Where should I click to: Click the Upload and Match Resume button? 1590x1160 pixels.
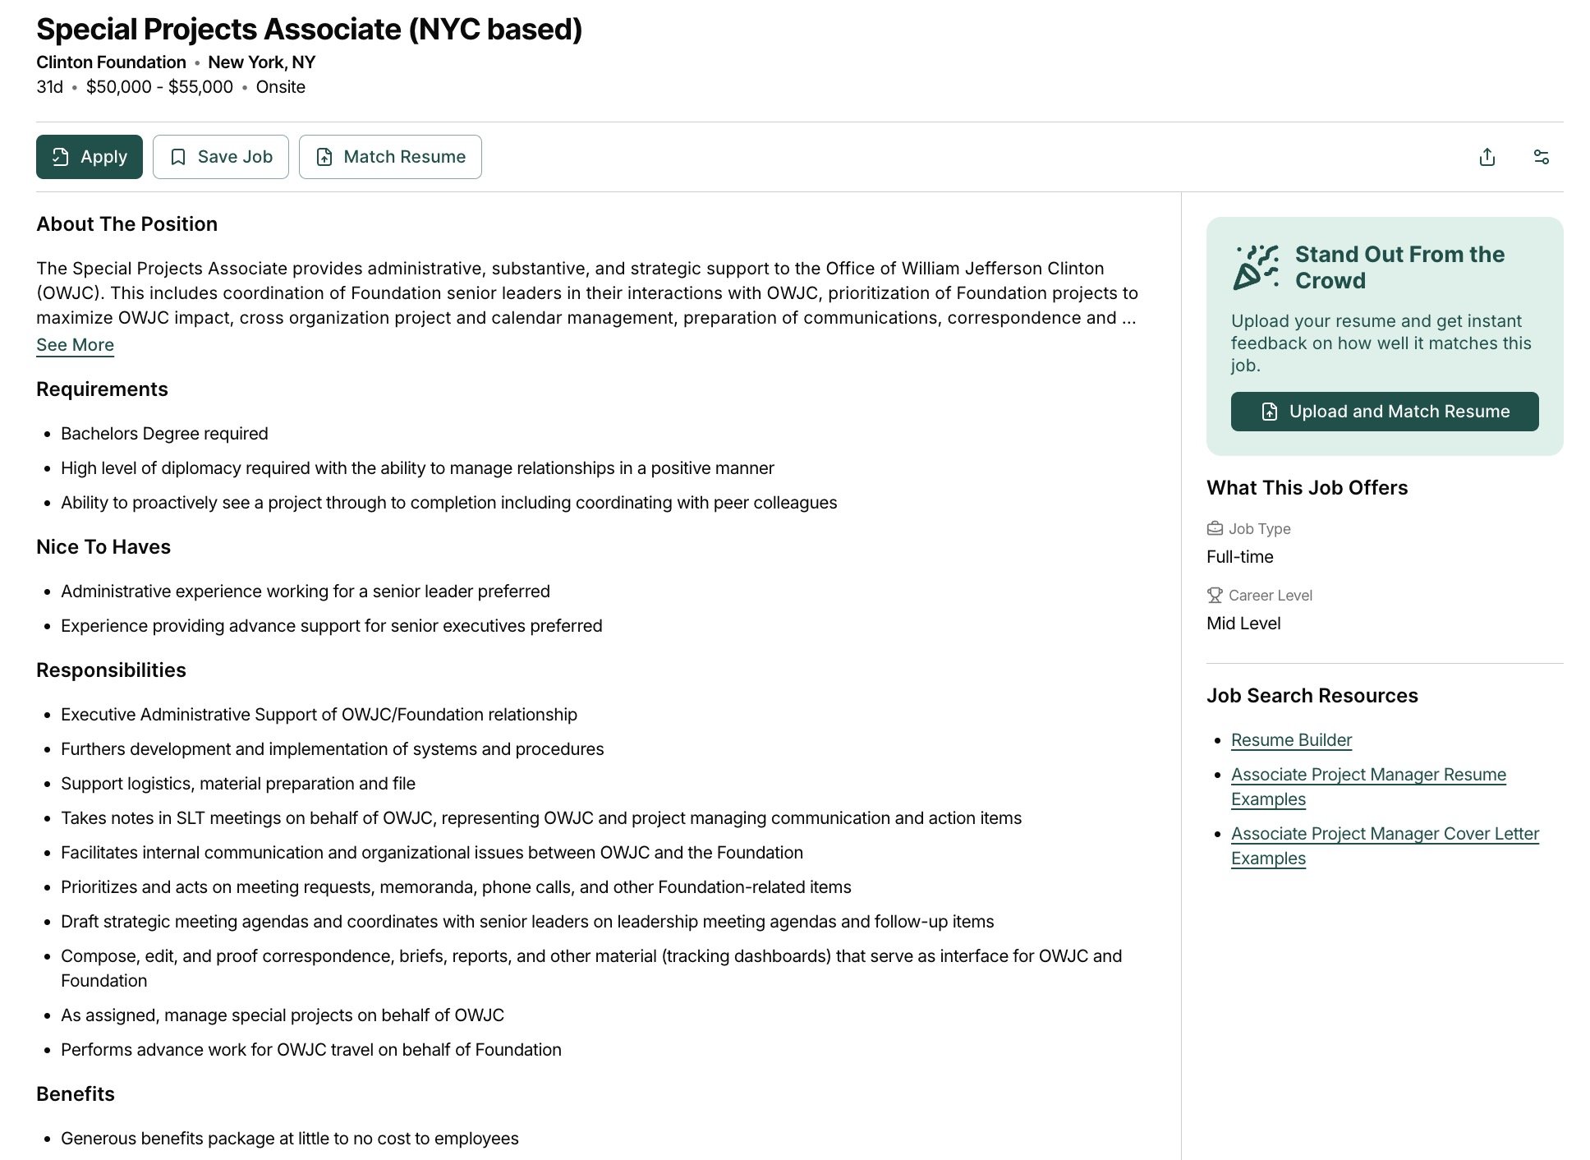tap(1385, 412)
